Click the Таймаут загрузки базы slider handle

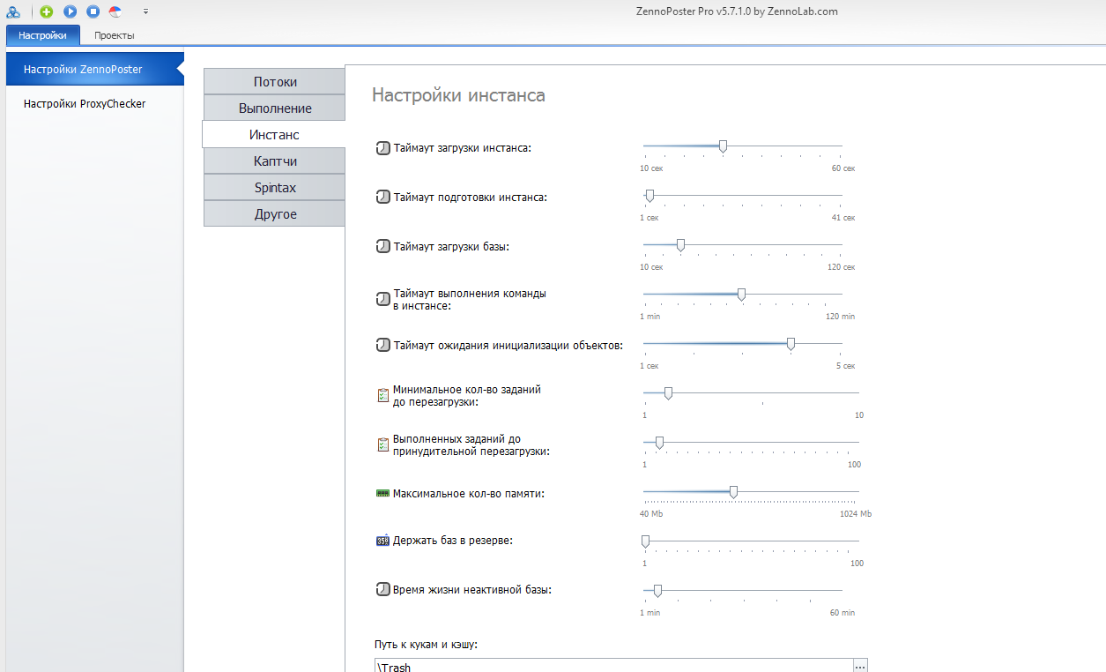[680, 245]
